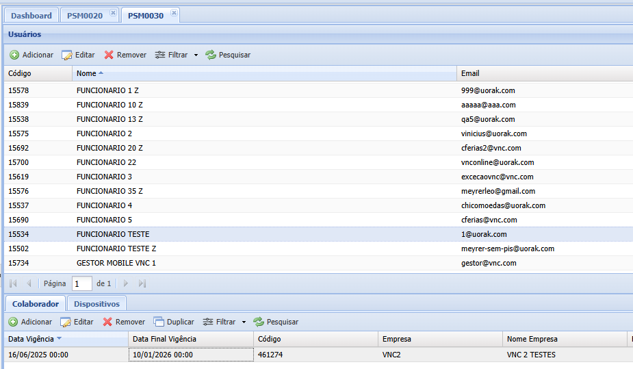Open the Dispositivos tab
Viewport: 633px width, 369px height.
97,304
